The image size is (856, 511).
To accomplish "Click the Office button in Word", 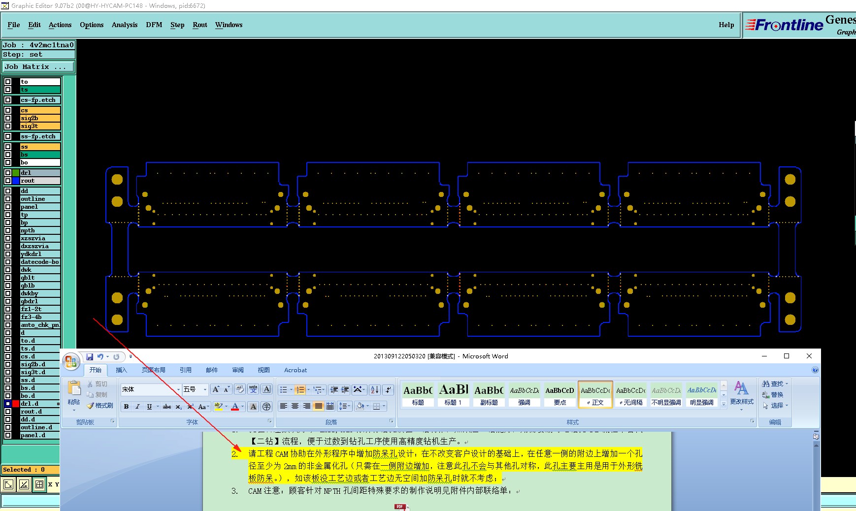I will point(71,362).
